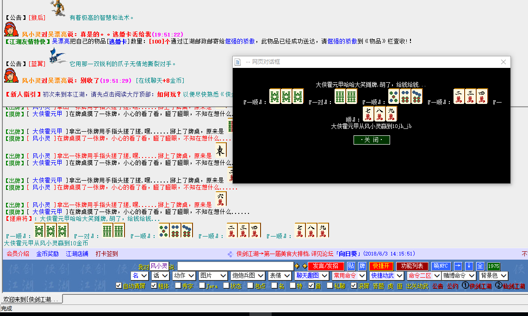The width and height of the screenshot is (528, 316).
Task: Click the five-dot tile in chat log
Action: [164, 230]
